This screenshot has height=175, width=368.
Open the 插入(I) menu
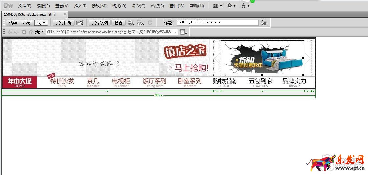(x=80, y=6)
